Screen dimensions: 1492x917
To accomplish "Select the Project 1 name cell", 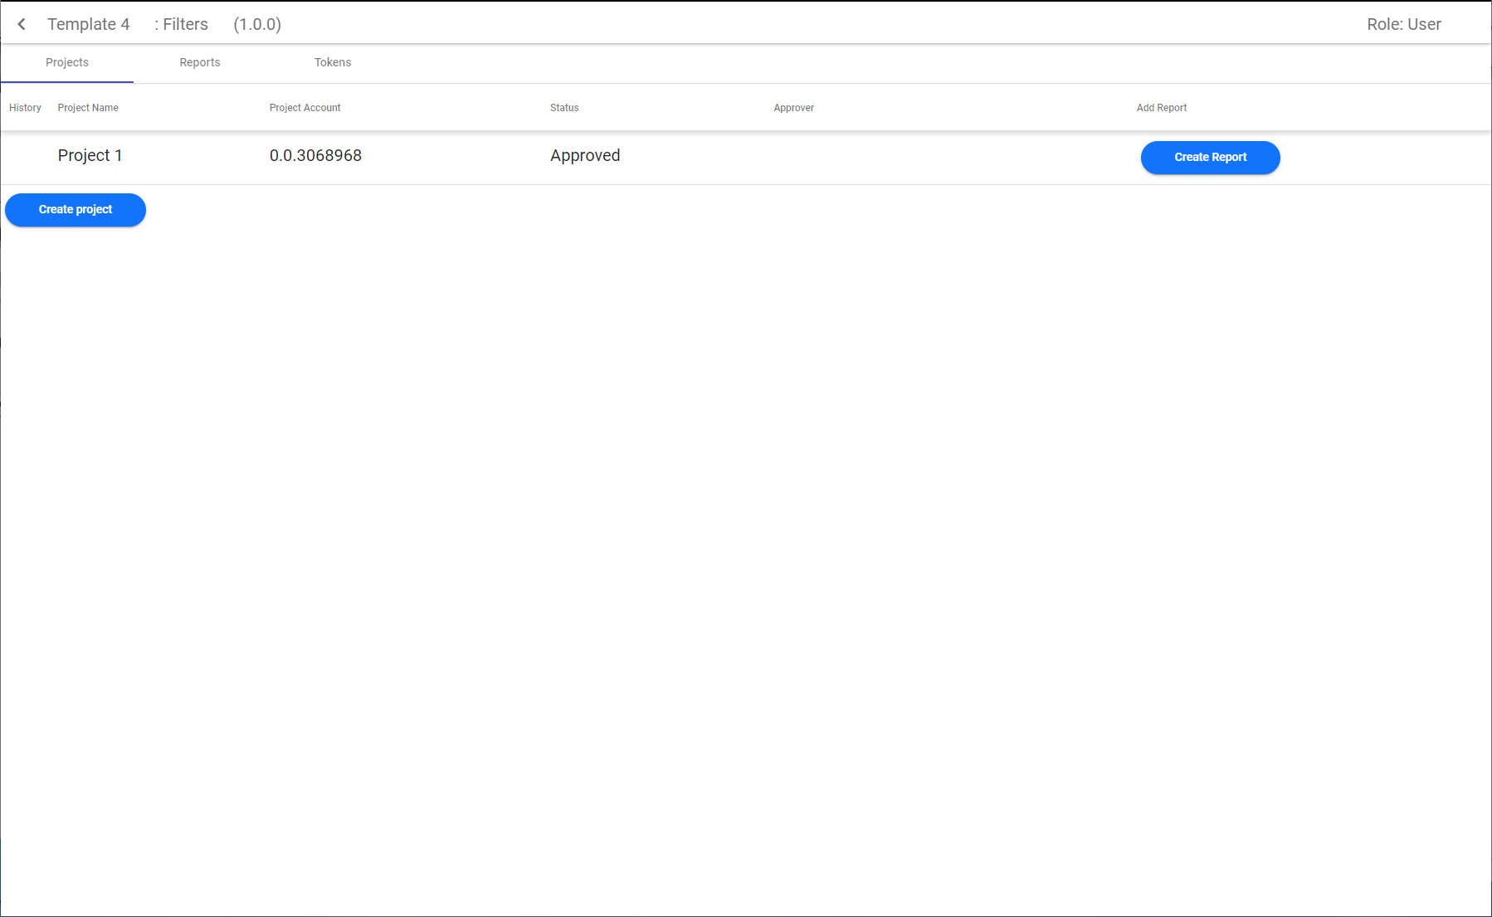I will 90,156.
